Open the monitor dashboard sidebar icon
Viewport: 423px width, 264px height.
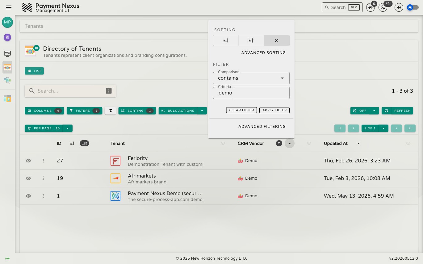(x=7, y=54)
